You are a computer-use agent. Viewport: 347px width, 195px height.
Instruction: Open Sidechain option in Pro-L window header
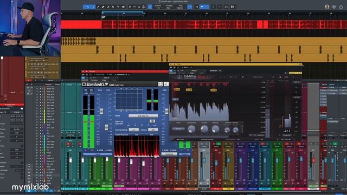click(213, 71)
